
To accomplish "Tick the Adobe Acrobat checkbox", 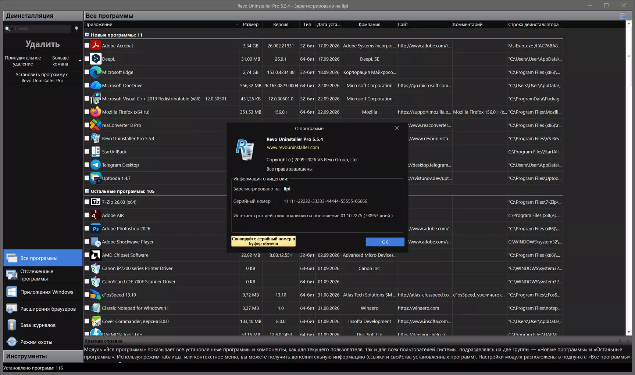I will pyautogui.click(x=87, y=46).
